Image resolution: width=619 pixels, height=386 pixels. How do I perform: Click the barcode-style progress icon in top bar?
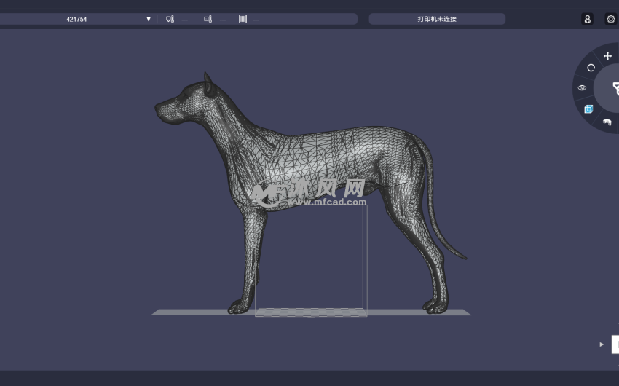tap(242, 19)
